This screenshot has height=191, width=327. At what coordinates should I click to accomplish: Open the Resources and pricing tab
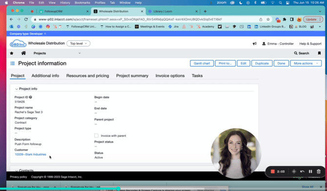point(87,76)
